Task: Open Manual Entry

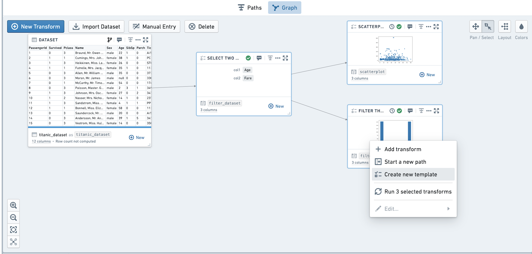Action: point(154,26)
